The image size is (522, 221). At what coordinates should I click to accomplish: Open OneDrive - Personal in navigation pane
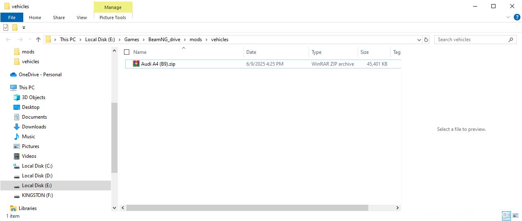[x=40, y=75]
